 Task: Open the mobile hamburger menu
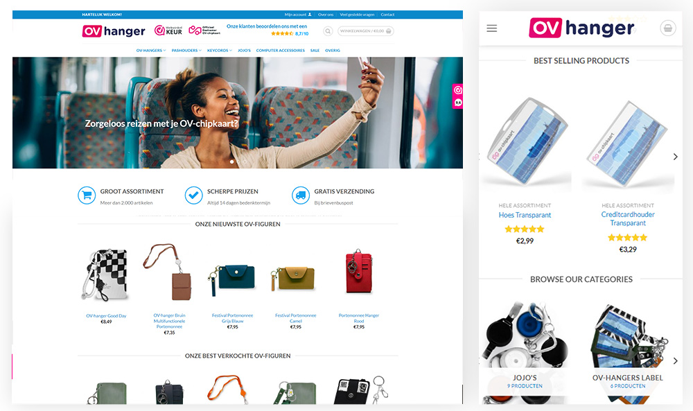click(x=491, y=28)
